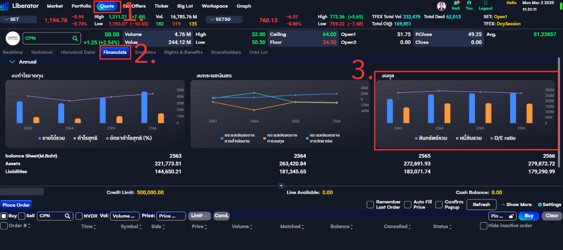Sort orders by Balance column arrows

pyautogui.click(x=352, y=226)
